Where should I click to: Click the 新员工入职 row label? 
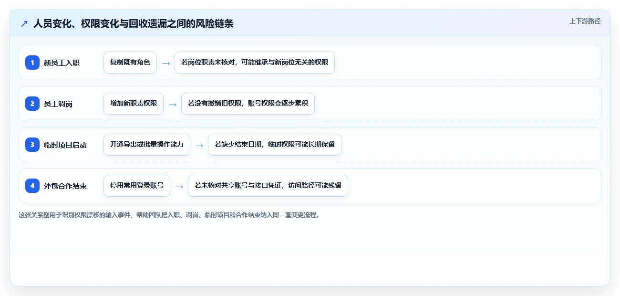[x=62, y=63]
